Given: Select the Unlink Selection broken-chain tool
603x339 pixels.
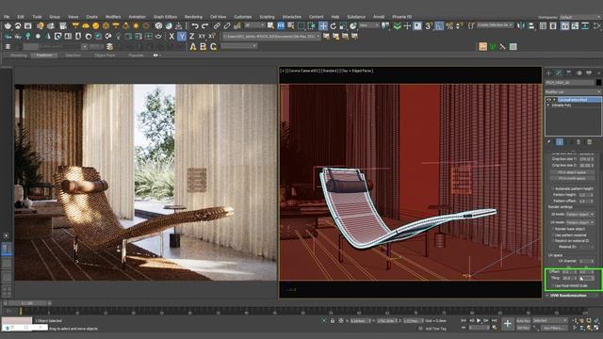Looking at the screenshot, I should (227, 25).
